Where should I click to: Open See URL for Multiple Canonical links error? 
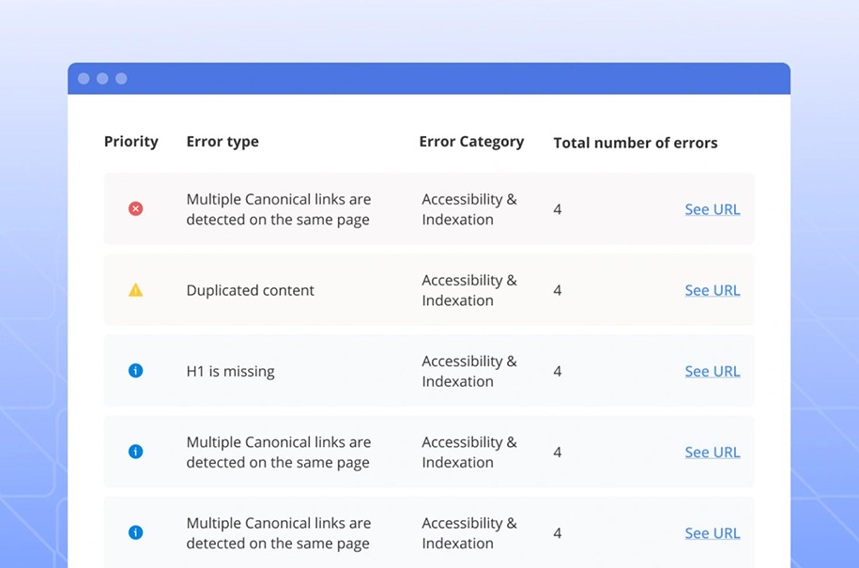point(712,209)
